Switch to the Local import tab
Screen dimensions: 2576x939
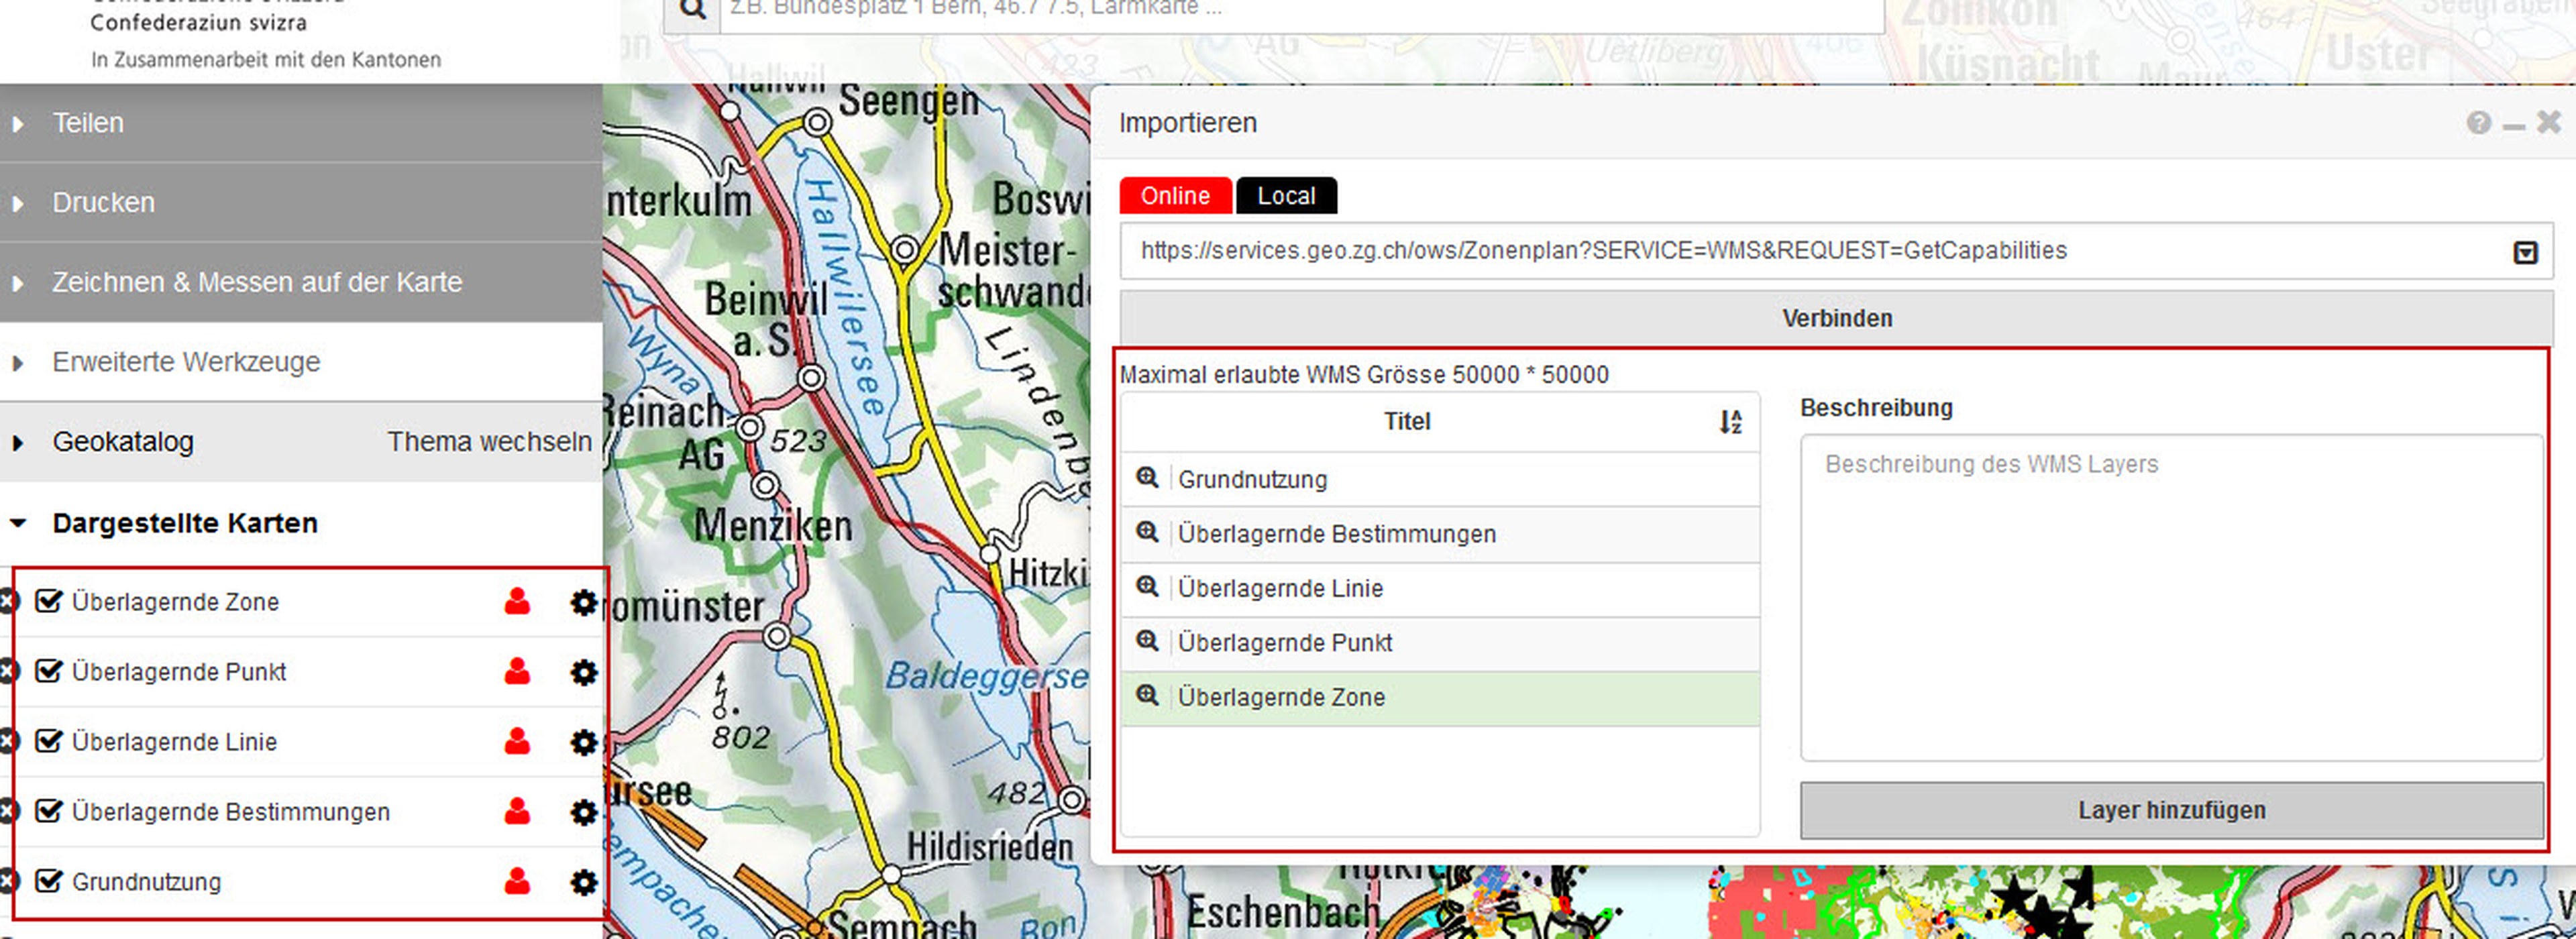pos(1285,196)
